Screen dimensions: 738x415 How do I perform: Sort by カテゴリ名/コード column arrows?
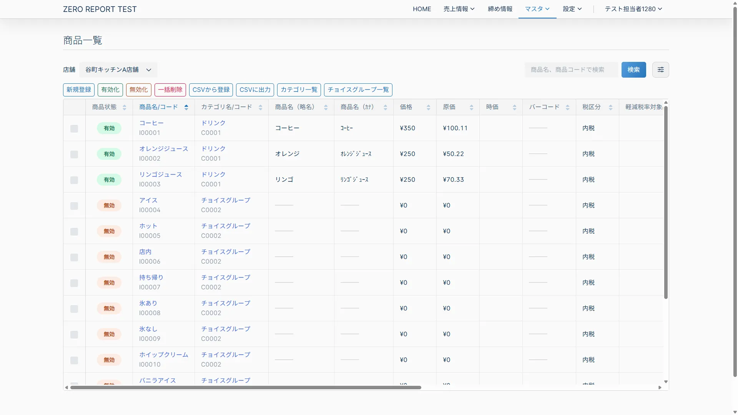(x=260, y=107)
